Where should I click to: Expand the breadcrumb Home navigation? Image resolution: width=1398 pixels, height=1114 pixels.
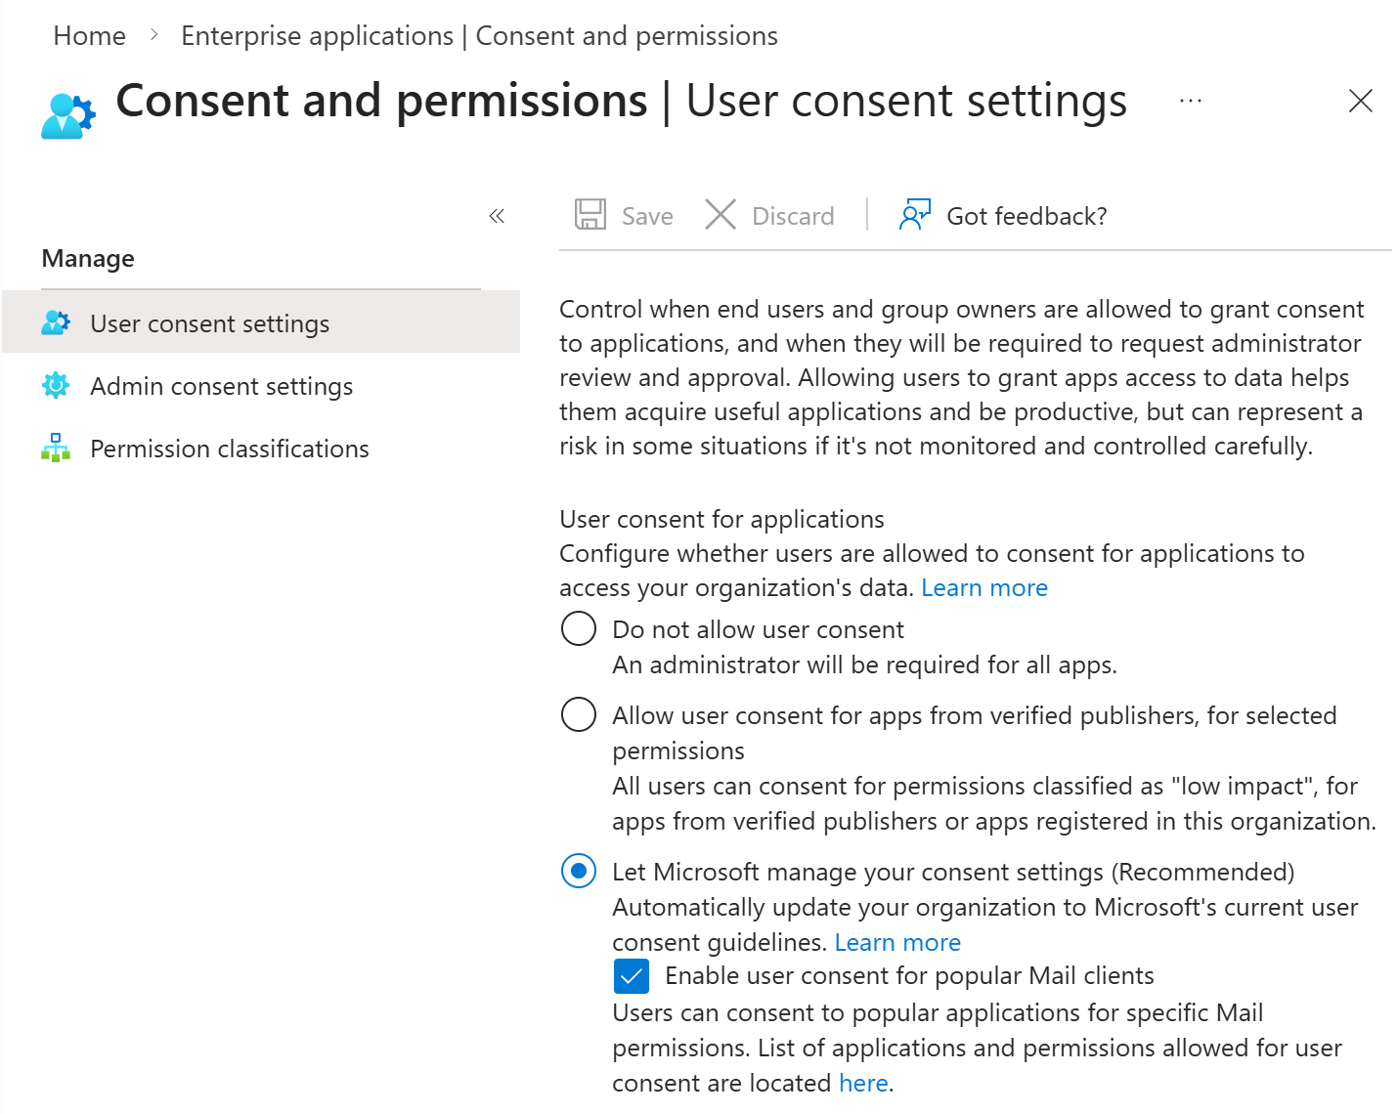click(89, 35)
